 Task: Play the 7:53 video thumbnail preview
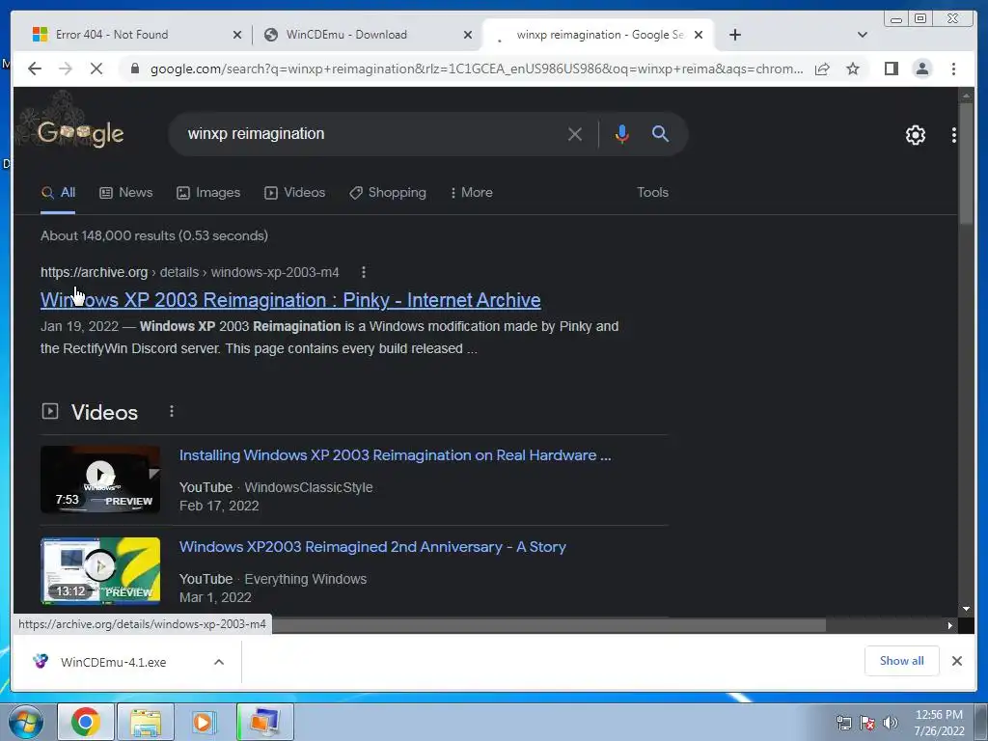pyautogui.click(x=100, y=479)
